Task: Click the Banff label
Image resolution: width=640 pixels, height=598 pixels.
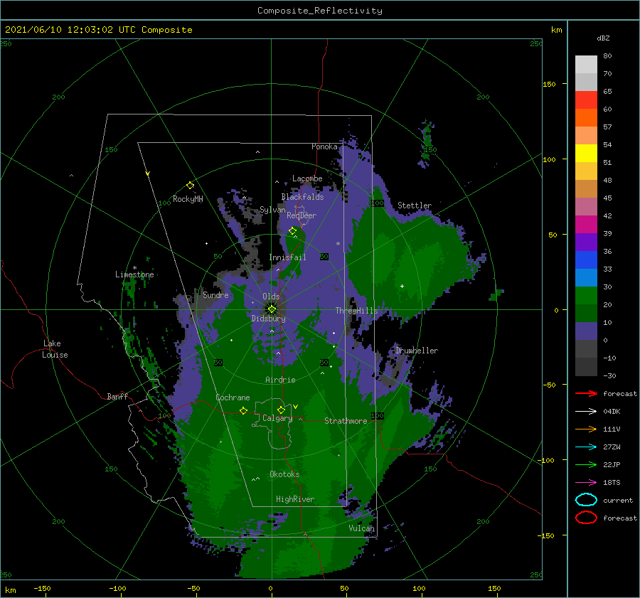Action: (117, 397)
